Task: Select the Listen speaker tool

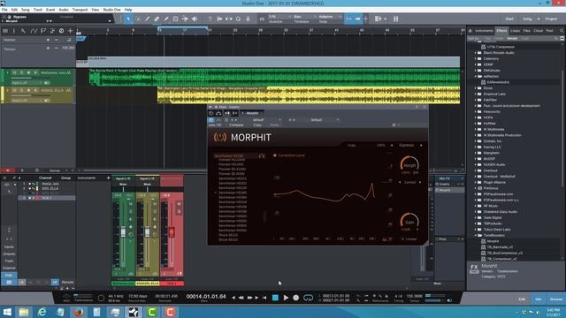Action: pos(195,19)
